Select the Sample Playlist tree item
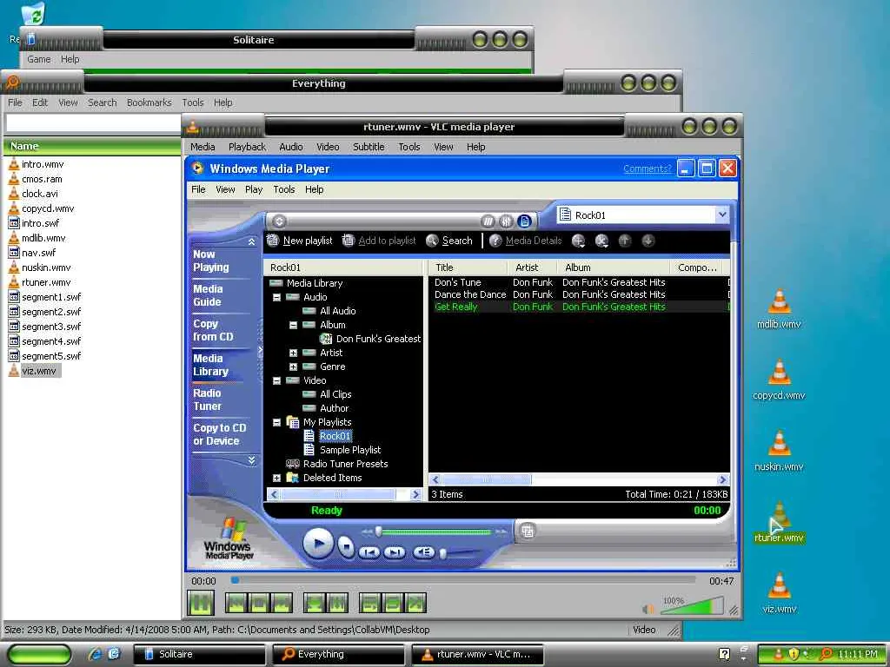890x667 pixels. tap(350, 450)
